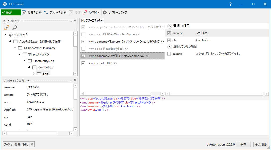Toggle checkbox for wnd cls='DUIViewWndClassName'
271x150 pixels.
click(83, 34)
